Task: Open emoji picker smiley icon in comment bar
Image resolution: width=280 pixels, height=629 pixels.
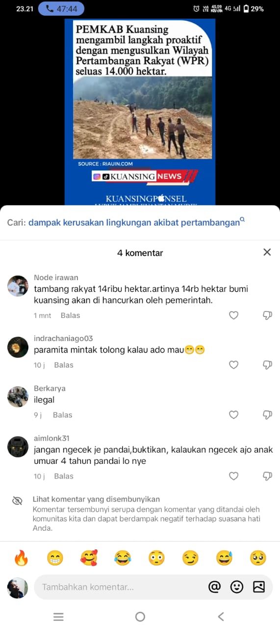Action: tap(237, 587)
